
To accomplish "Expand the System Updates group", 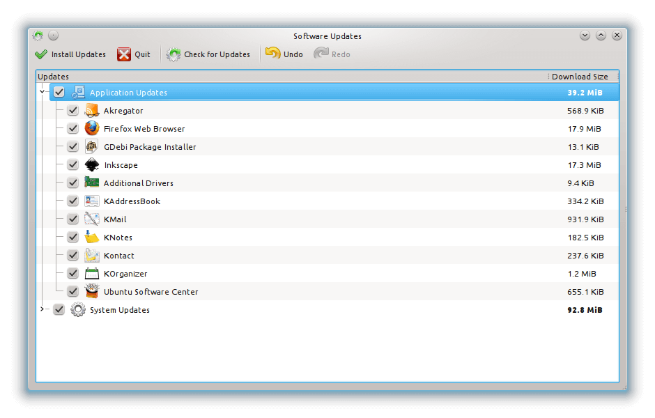I will tap(43, 309).
